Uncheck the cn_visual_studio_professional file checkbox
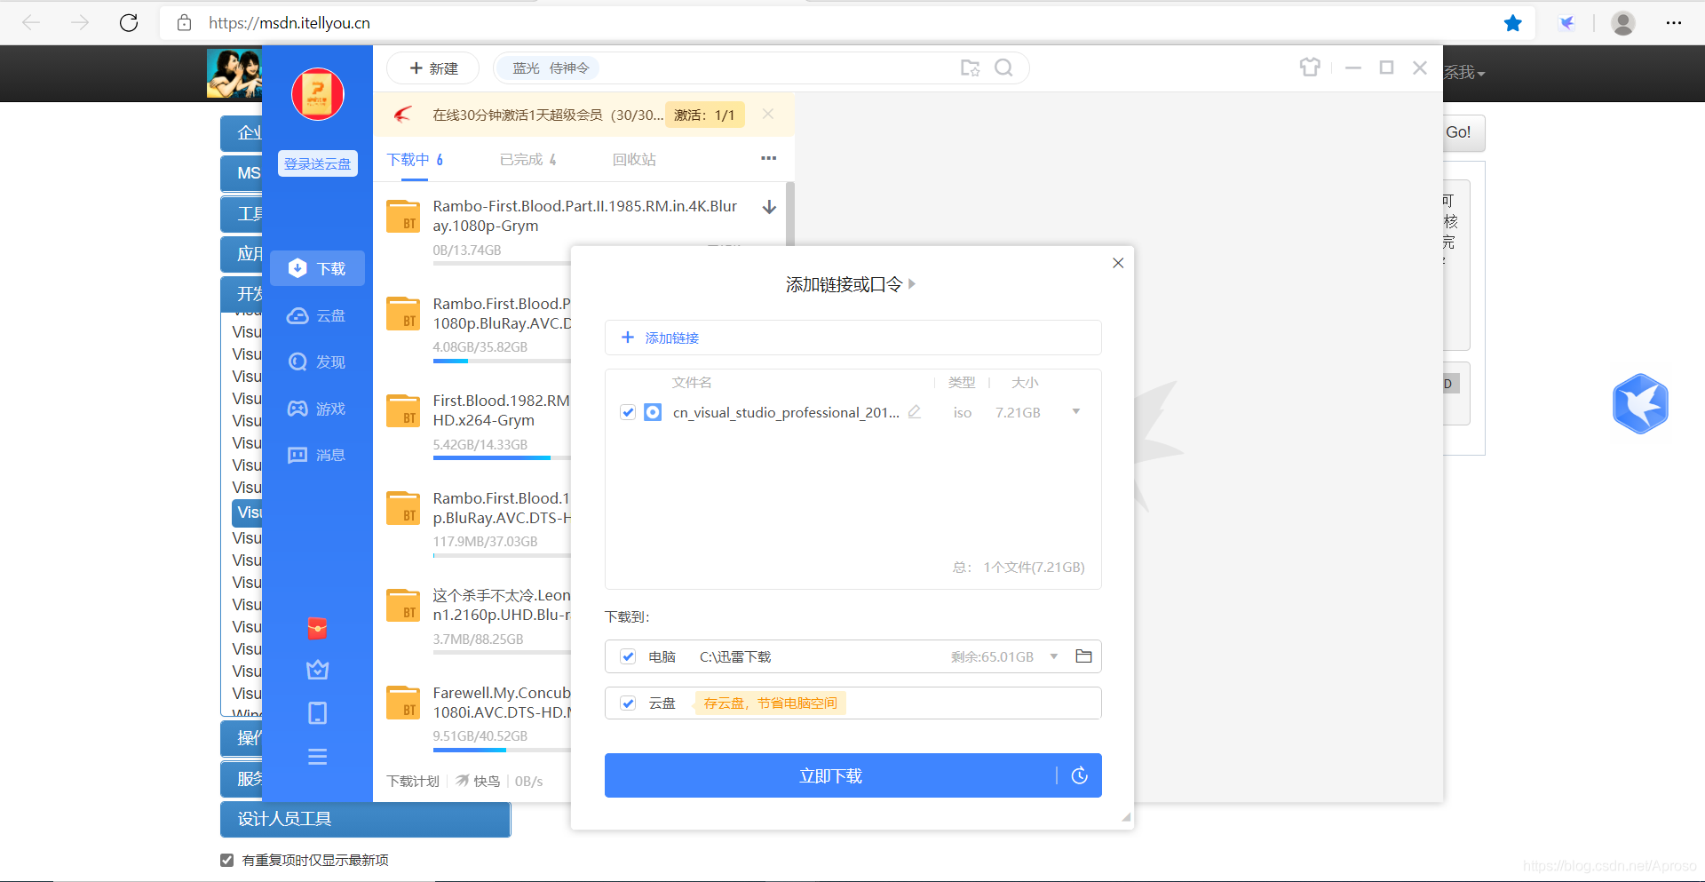Screen dimensions: 1705x882 tap(628, 412)
